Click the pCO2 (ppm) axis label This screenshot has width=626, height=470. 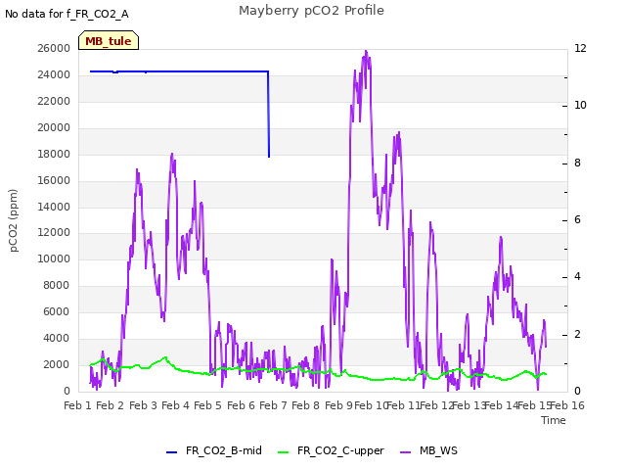(x=13, y=220)
